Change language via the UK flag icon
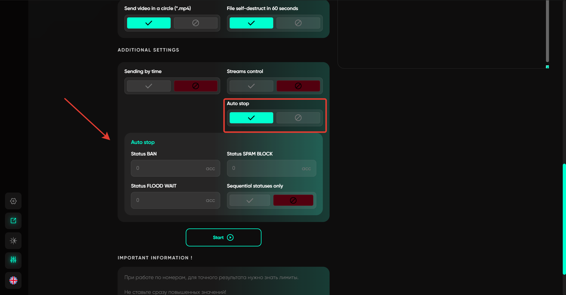This screenshot has width=566, height=295. click(x=13, y=280)
